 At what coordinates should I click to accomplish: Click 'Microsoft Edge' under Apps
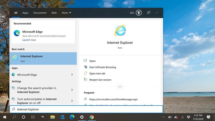pos(27,75)
